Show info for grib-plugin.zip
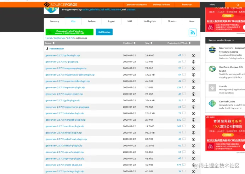245x174 pixels. point(193,55)
